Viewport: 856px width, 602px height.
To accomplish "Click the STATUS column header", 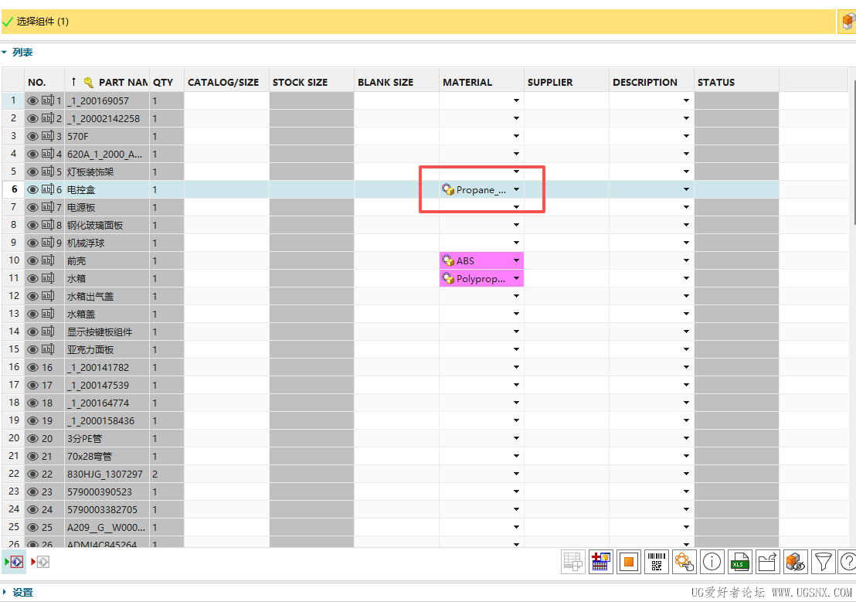I will [736, 83].
